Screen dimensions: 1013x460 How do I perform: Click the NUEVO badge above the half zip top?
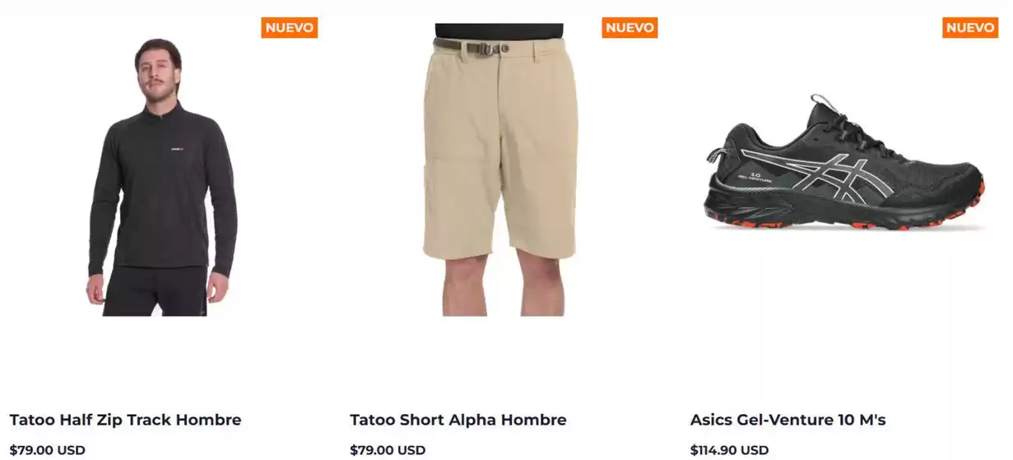[x=290, y=27]
